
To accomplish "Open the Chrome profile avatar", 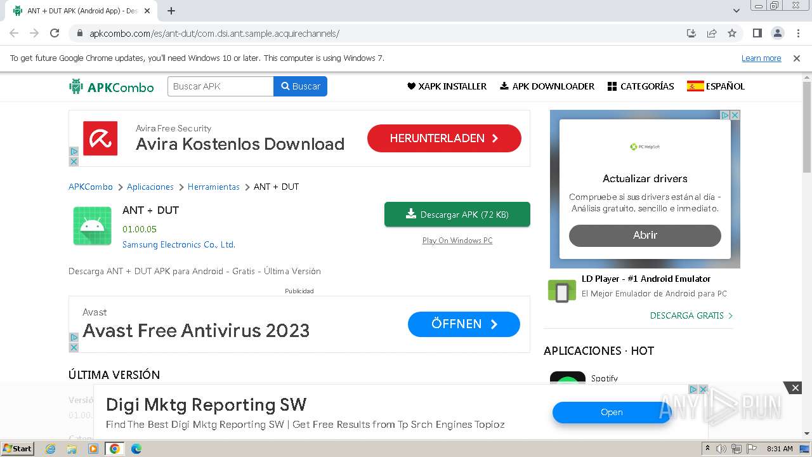I will [x=777, y=33].
